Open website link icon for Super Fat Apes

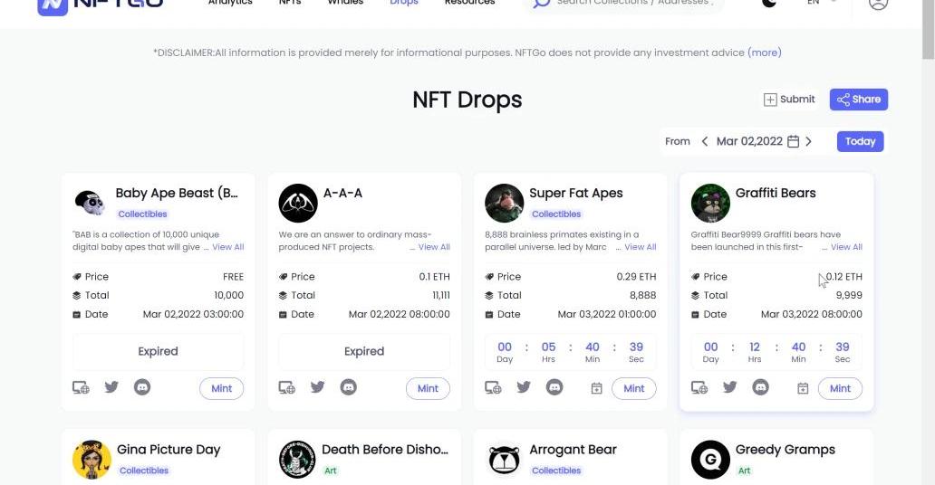(x=493, y=388)
